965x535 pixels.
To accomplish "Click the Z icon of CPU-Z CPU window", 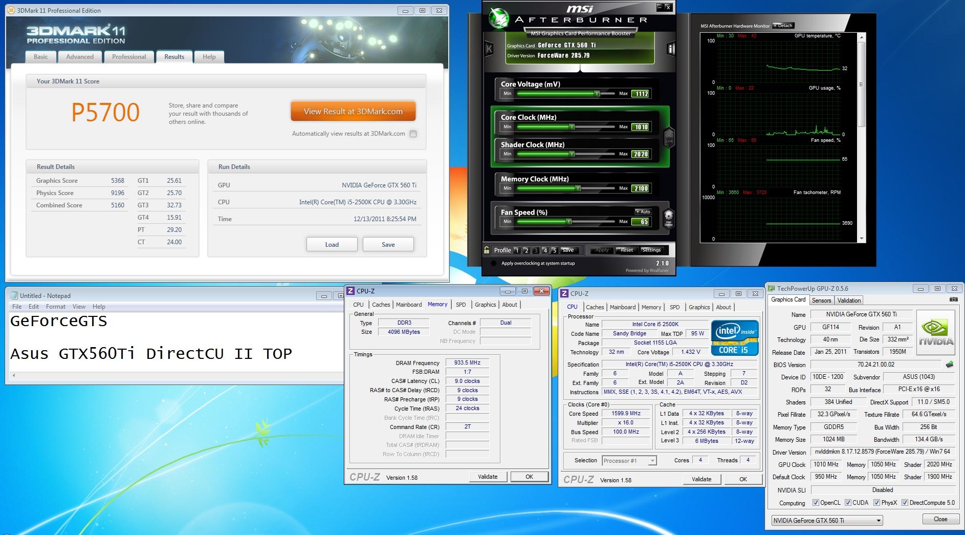I will tap(564, 293).
